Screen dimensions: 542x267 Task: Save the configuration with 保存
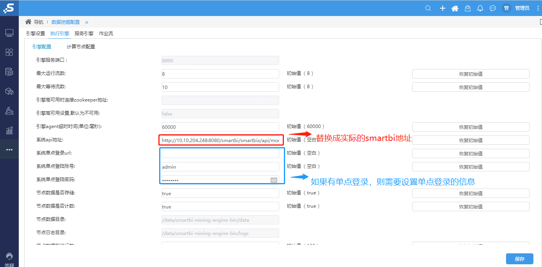point(520,259)
